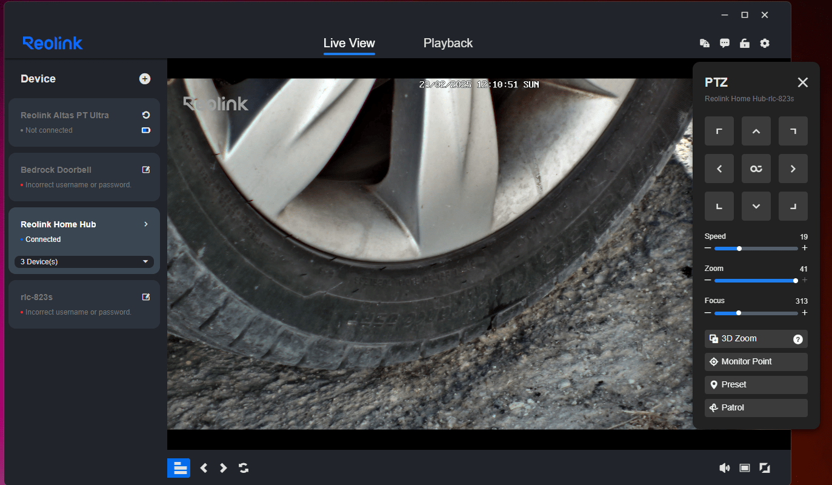Image resolution: width=832 pixels, height=485 pixels.
Task: Open the Preset button
Action: click(x=756, y=385)
